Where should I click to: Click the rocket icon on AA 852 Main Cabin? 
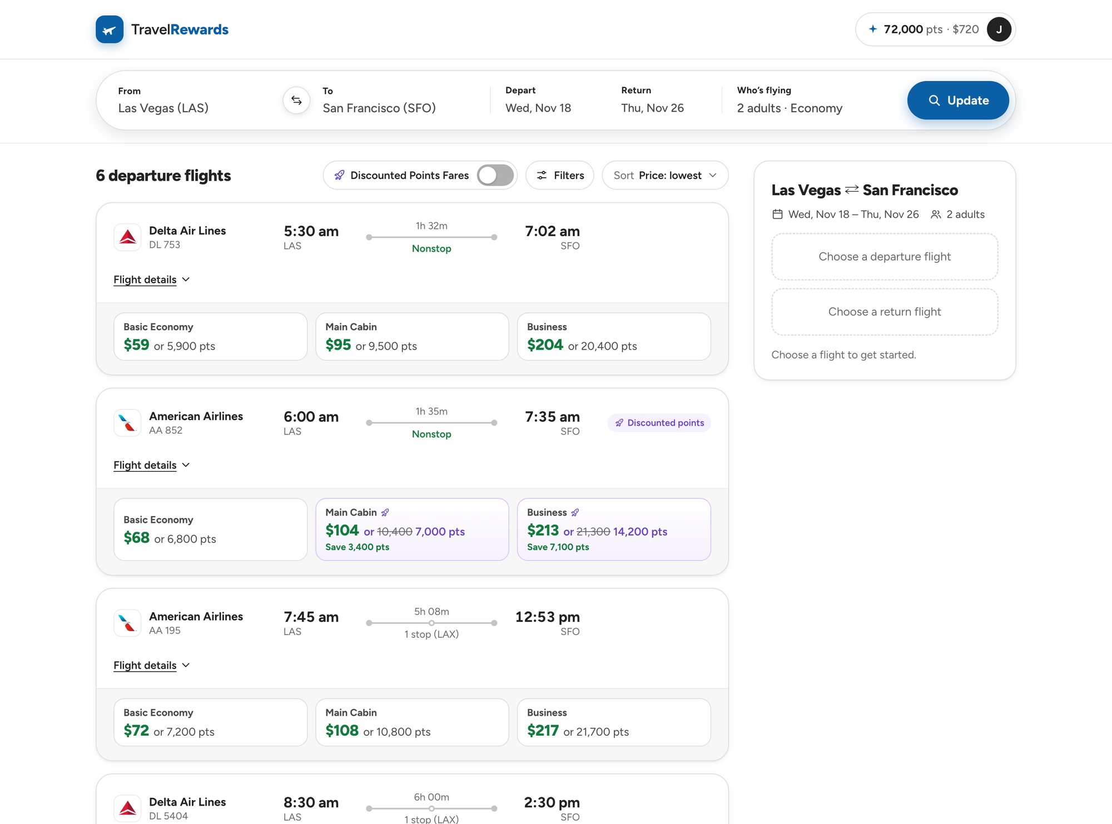click(385, 512)
